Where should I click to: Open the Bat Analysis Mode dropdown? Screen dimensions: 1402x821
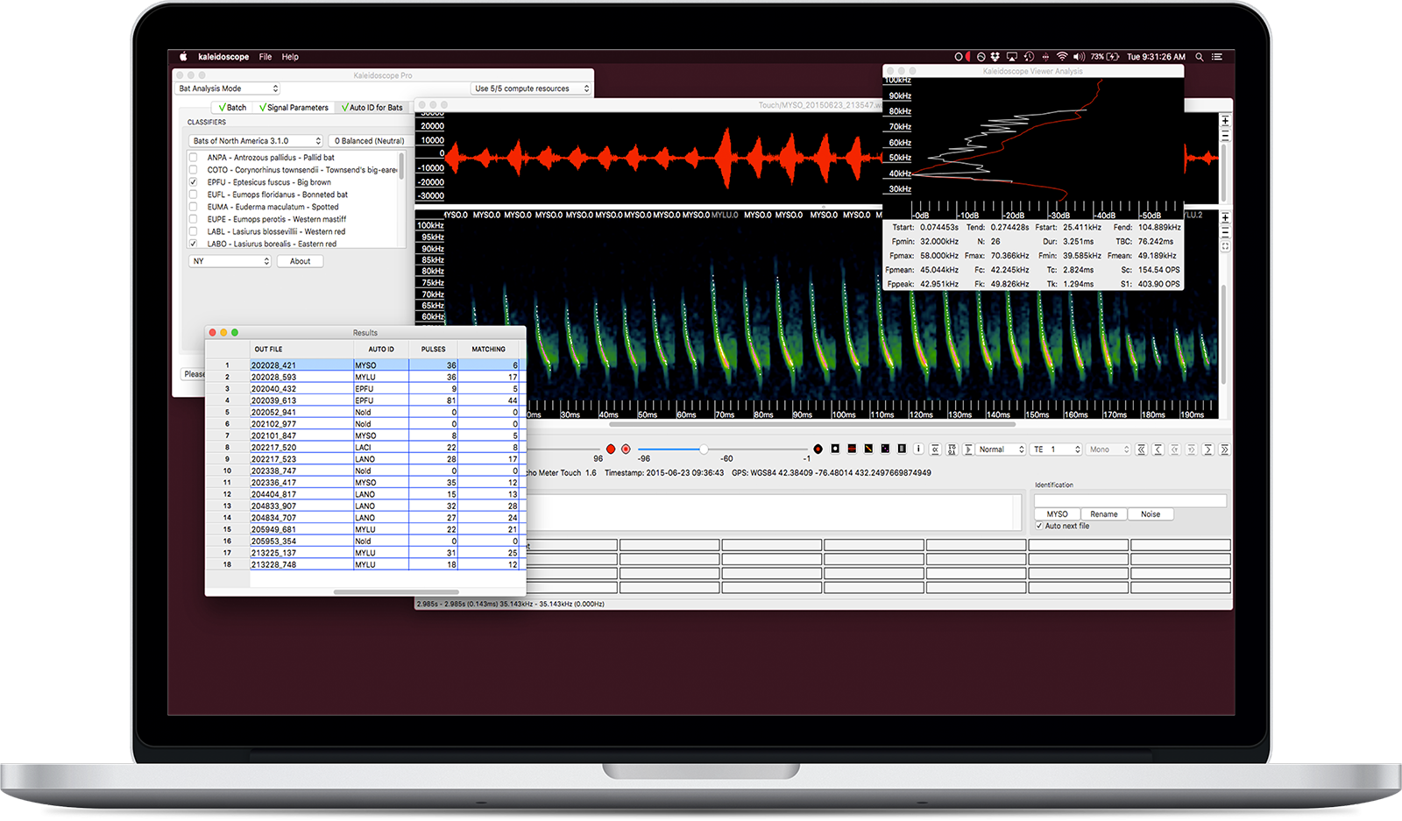click(228, 88)
